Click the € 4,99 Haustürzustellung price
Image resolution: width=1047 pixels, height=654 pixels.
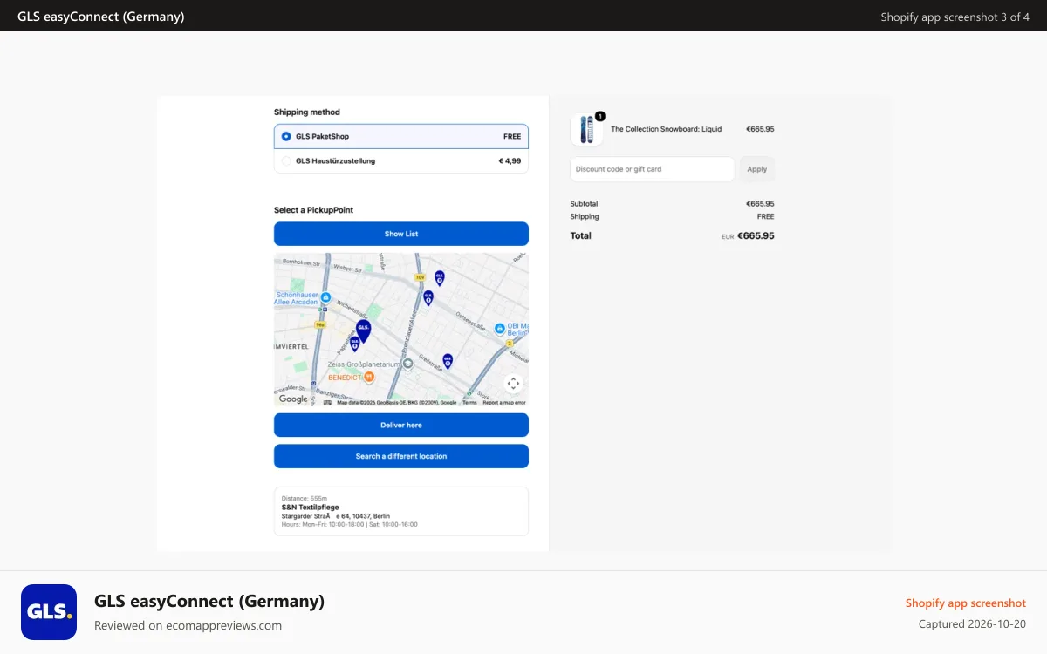(x=510, y=160)
